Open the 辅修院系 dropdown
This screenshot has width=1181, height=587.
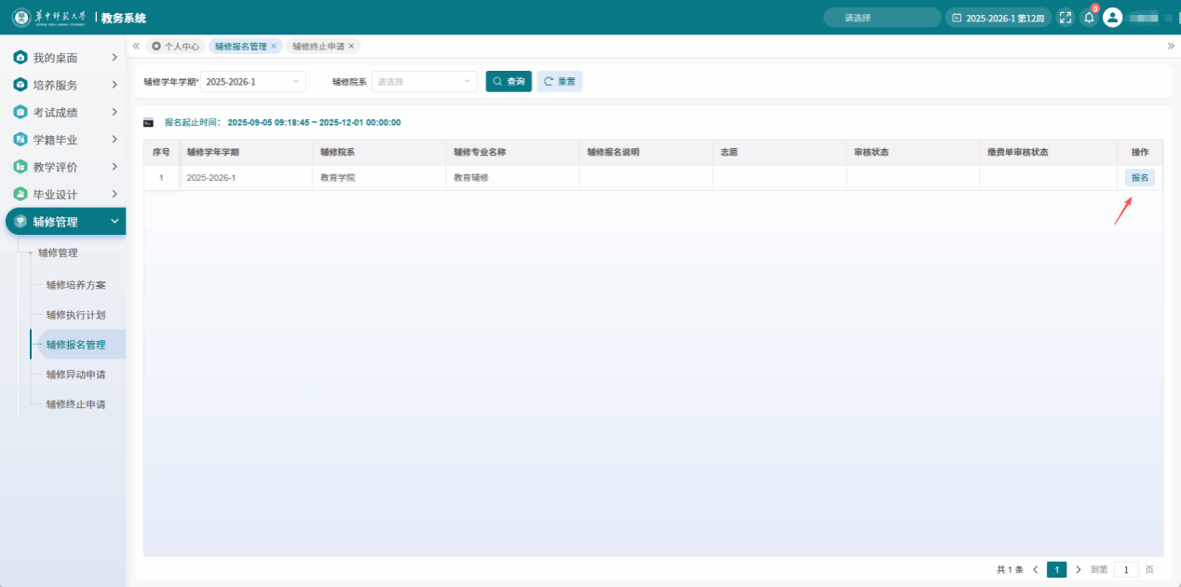pos(424,82)
